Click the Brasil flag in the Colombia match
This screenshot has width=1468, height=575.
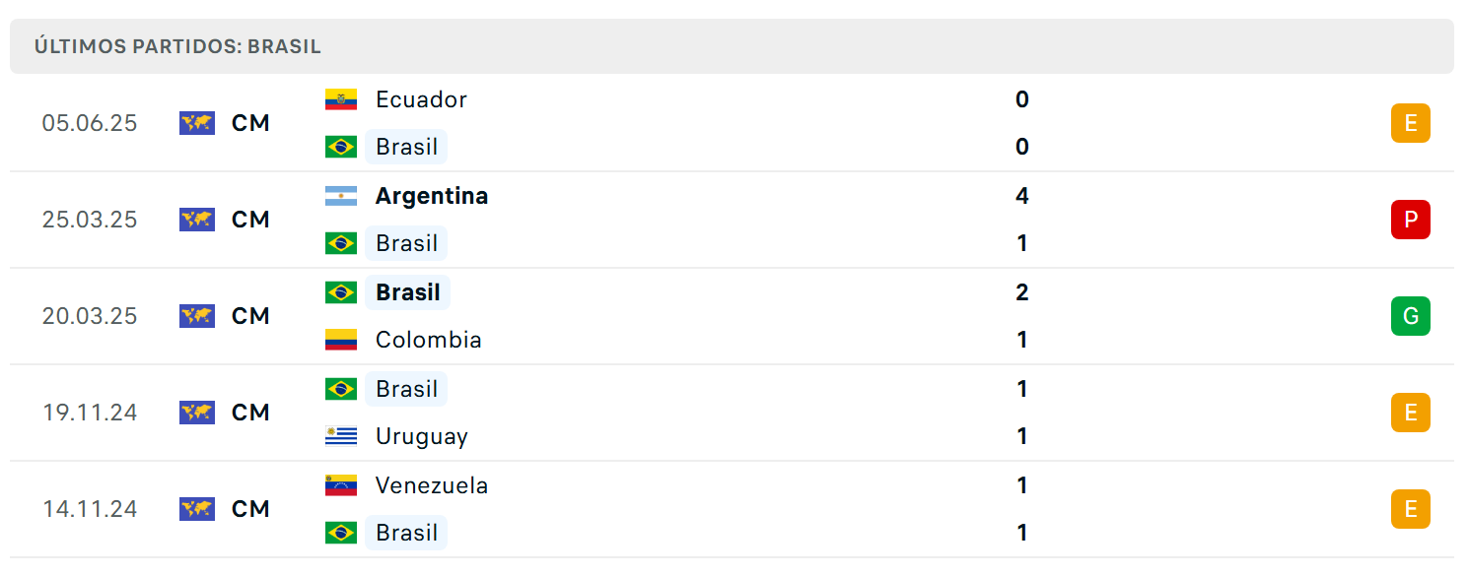pyautogui.click(x=341, y=292)
